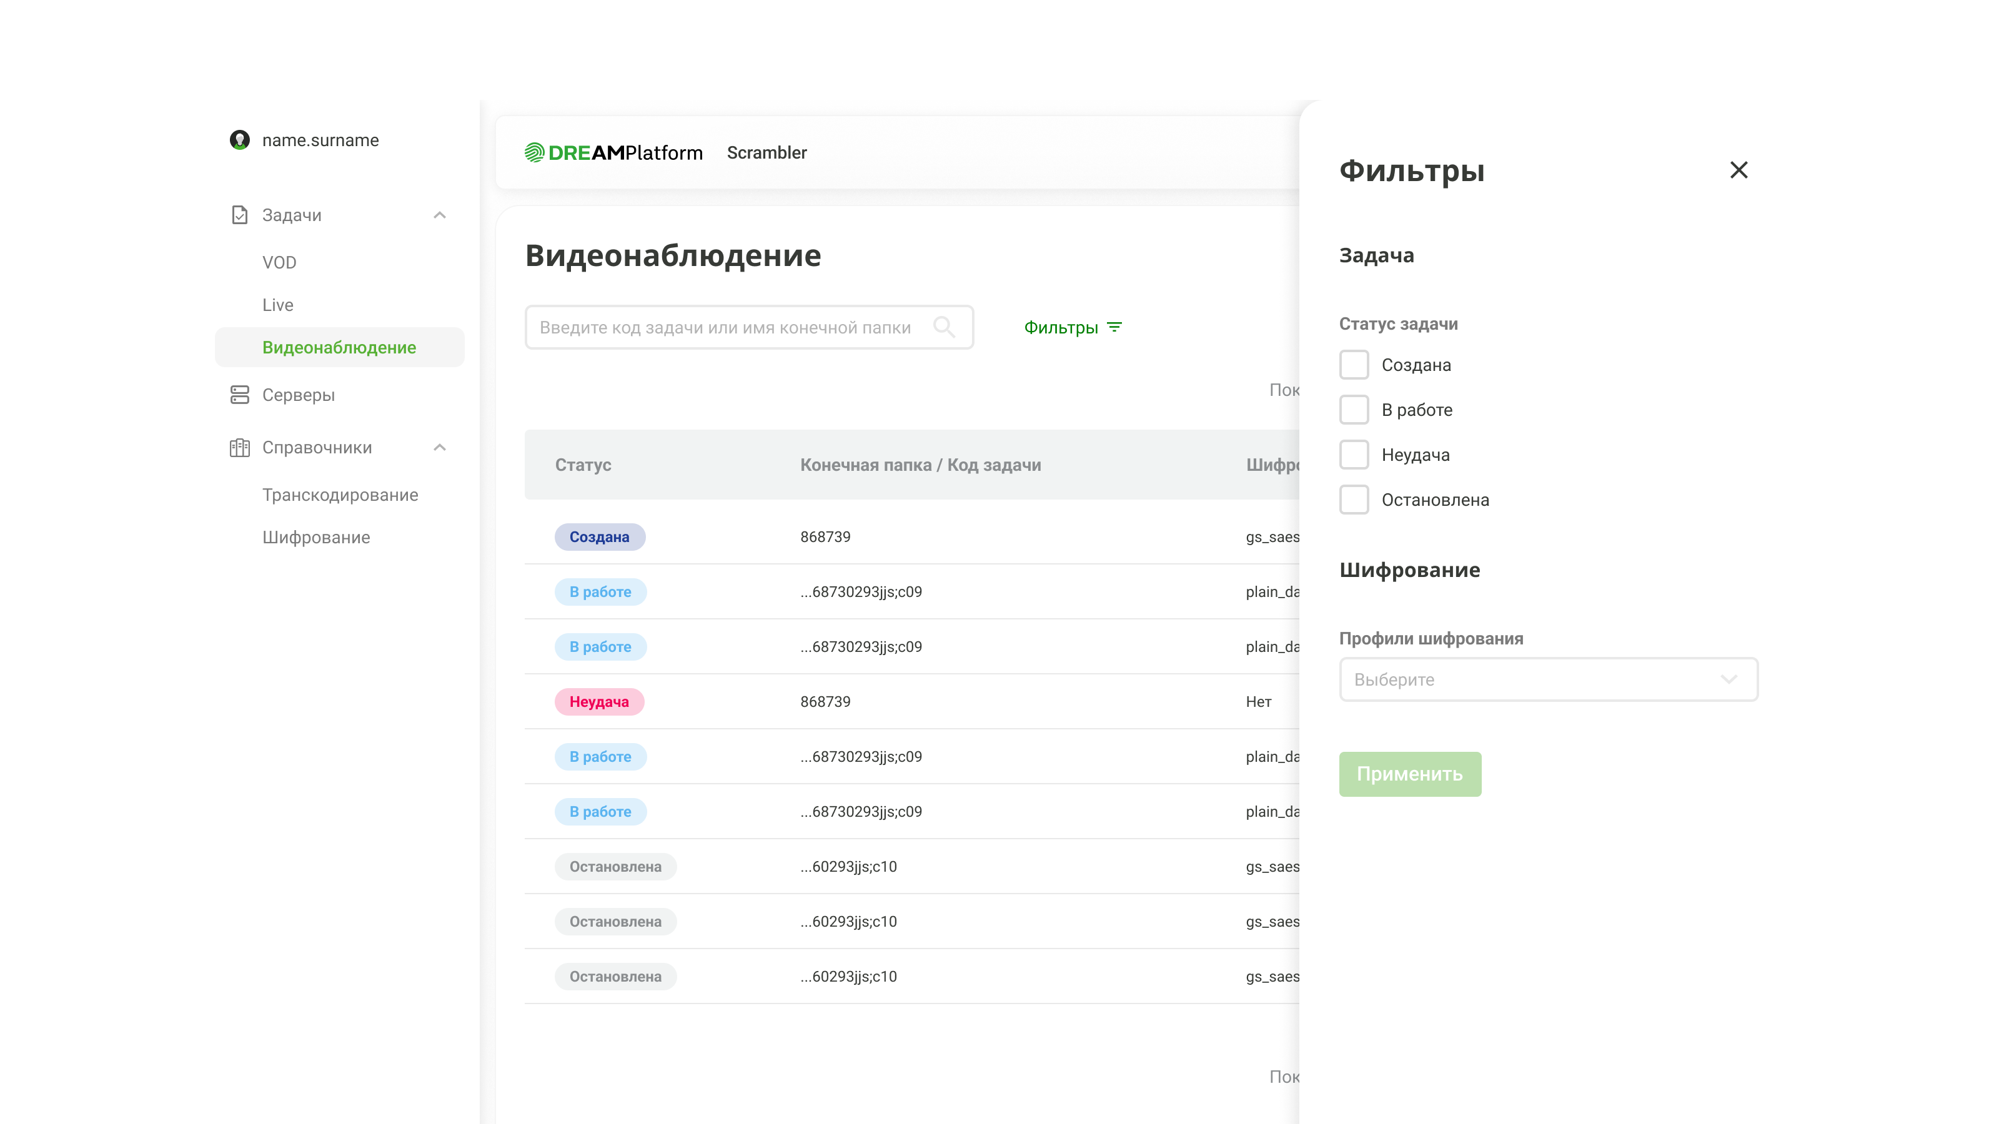Click the Создана status badge

pyautogui.click(x=600, y=537)
